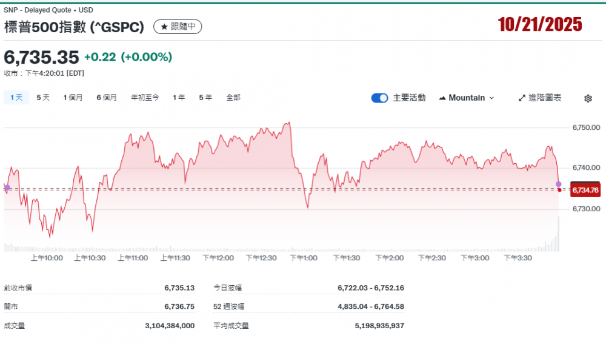Select the 1天 time range tab

[16, 98]
